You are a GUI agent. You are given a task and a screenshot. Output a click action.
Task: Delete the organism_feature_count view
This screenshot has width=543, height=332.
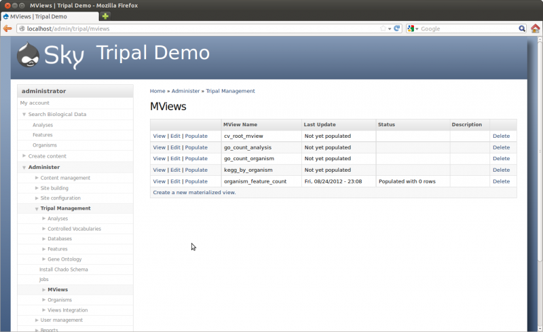(x=501, y=181)
